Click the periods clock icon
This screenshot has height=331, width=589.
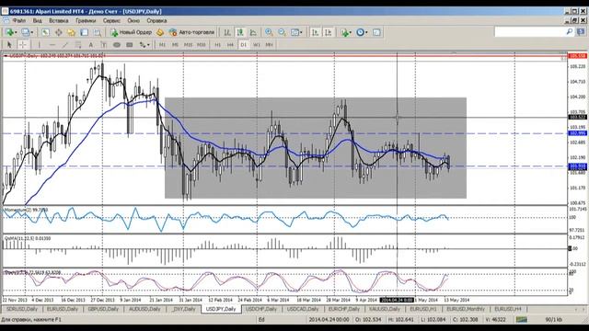[x=360, y=33]
